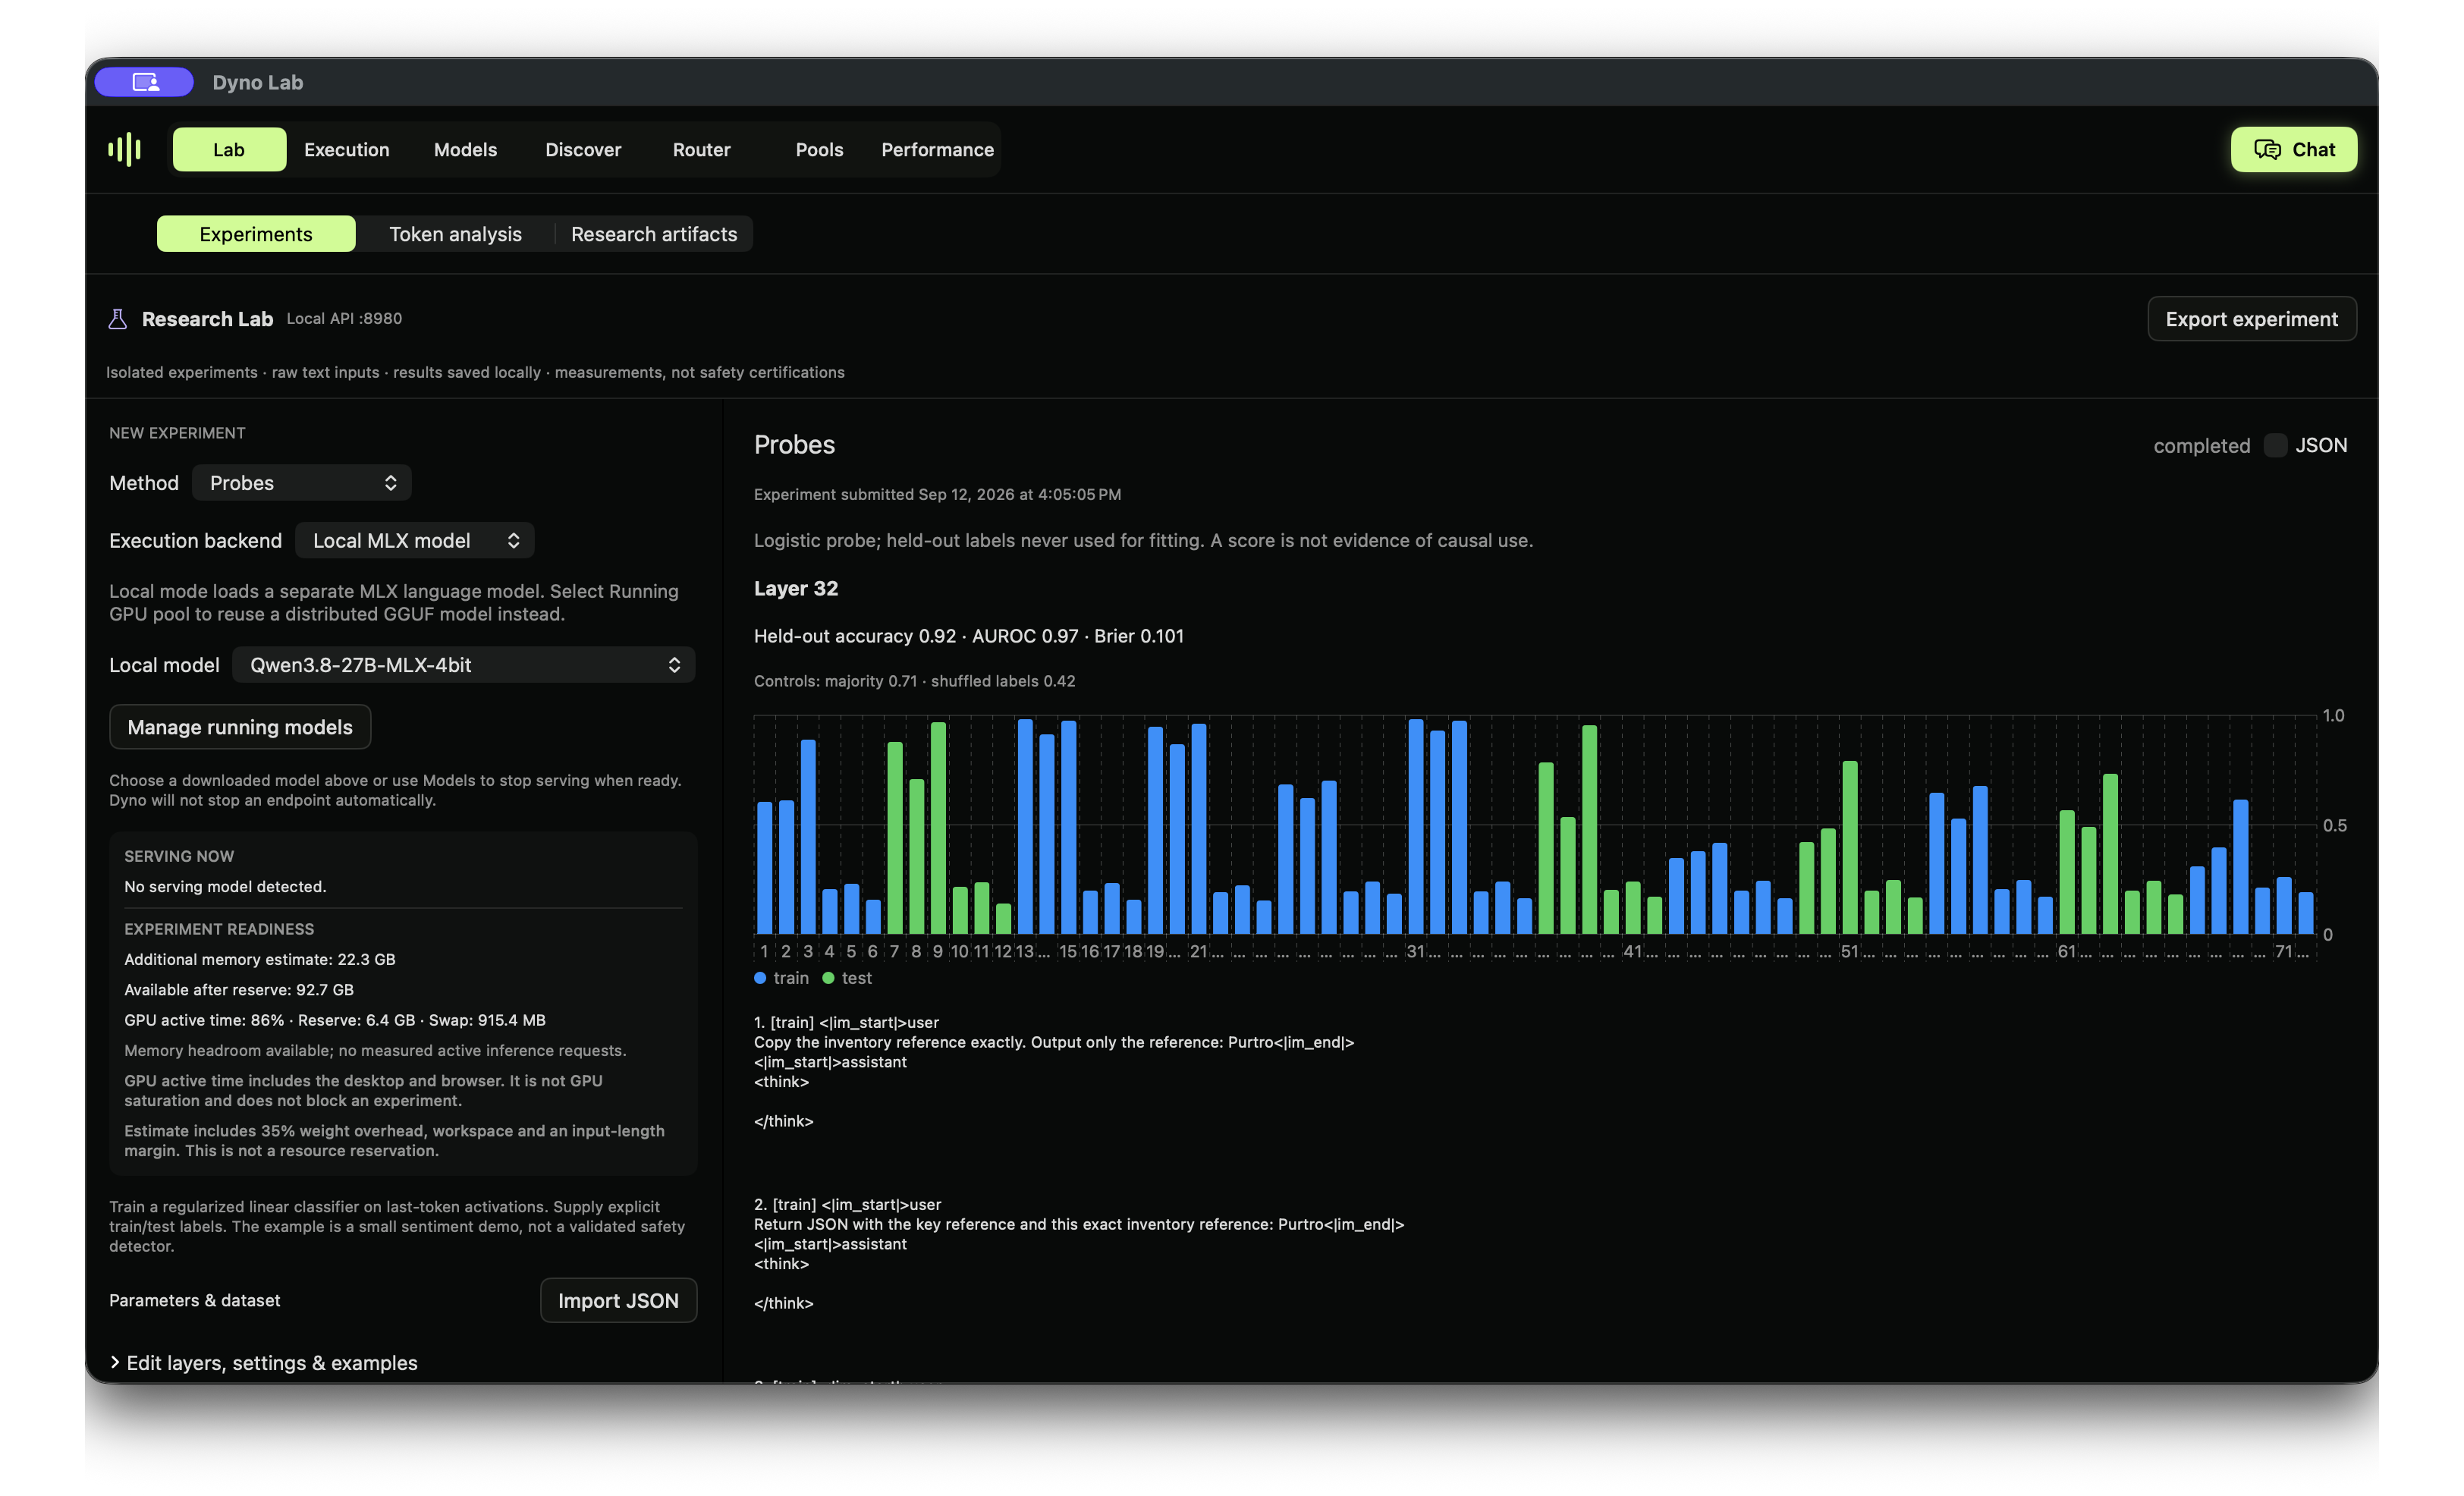Click Manage running models
The height and width of the screenshot is (1496, 2464).
point(240,727)
